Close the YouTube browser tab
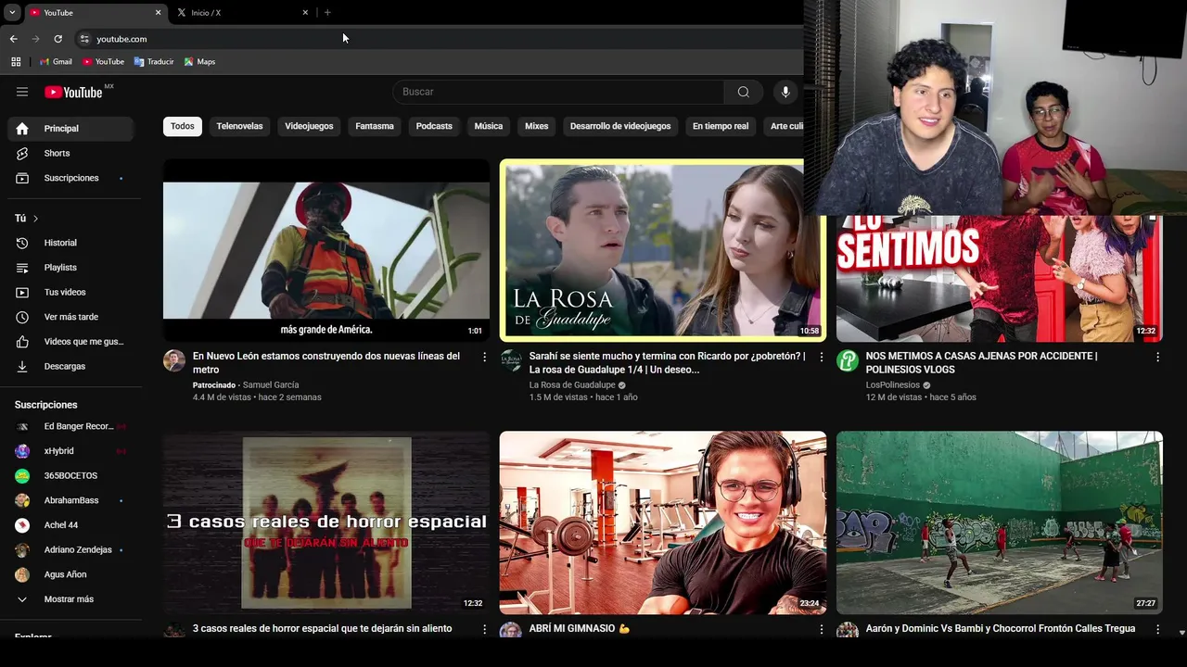Screen dimensions: 1187x667 (158, 12)
